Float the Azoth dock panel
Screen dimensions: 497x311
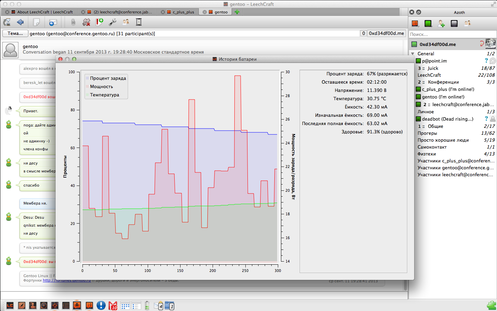419,12
